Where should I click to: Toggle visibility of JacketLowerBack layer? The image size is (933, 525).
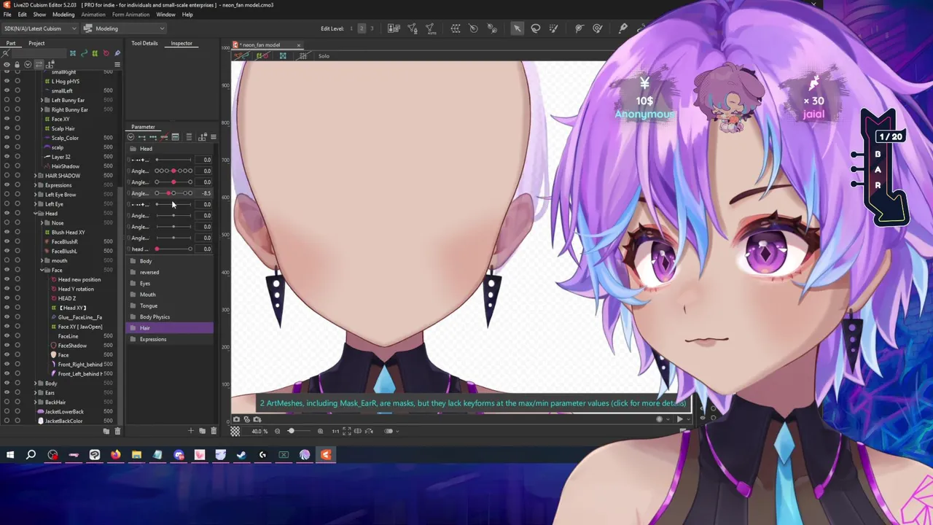(x=7, y=411)
